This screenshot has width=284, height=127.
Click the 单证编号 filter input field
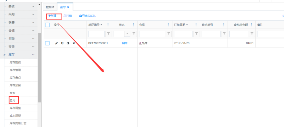96,34
